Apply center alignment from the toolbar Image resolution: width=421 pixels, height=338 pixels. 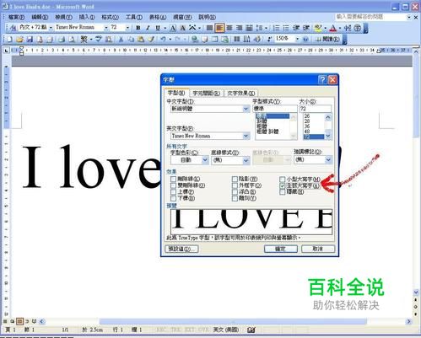(229, 28)
